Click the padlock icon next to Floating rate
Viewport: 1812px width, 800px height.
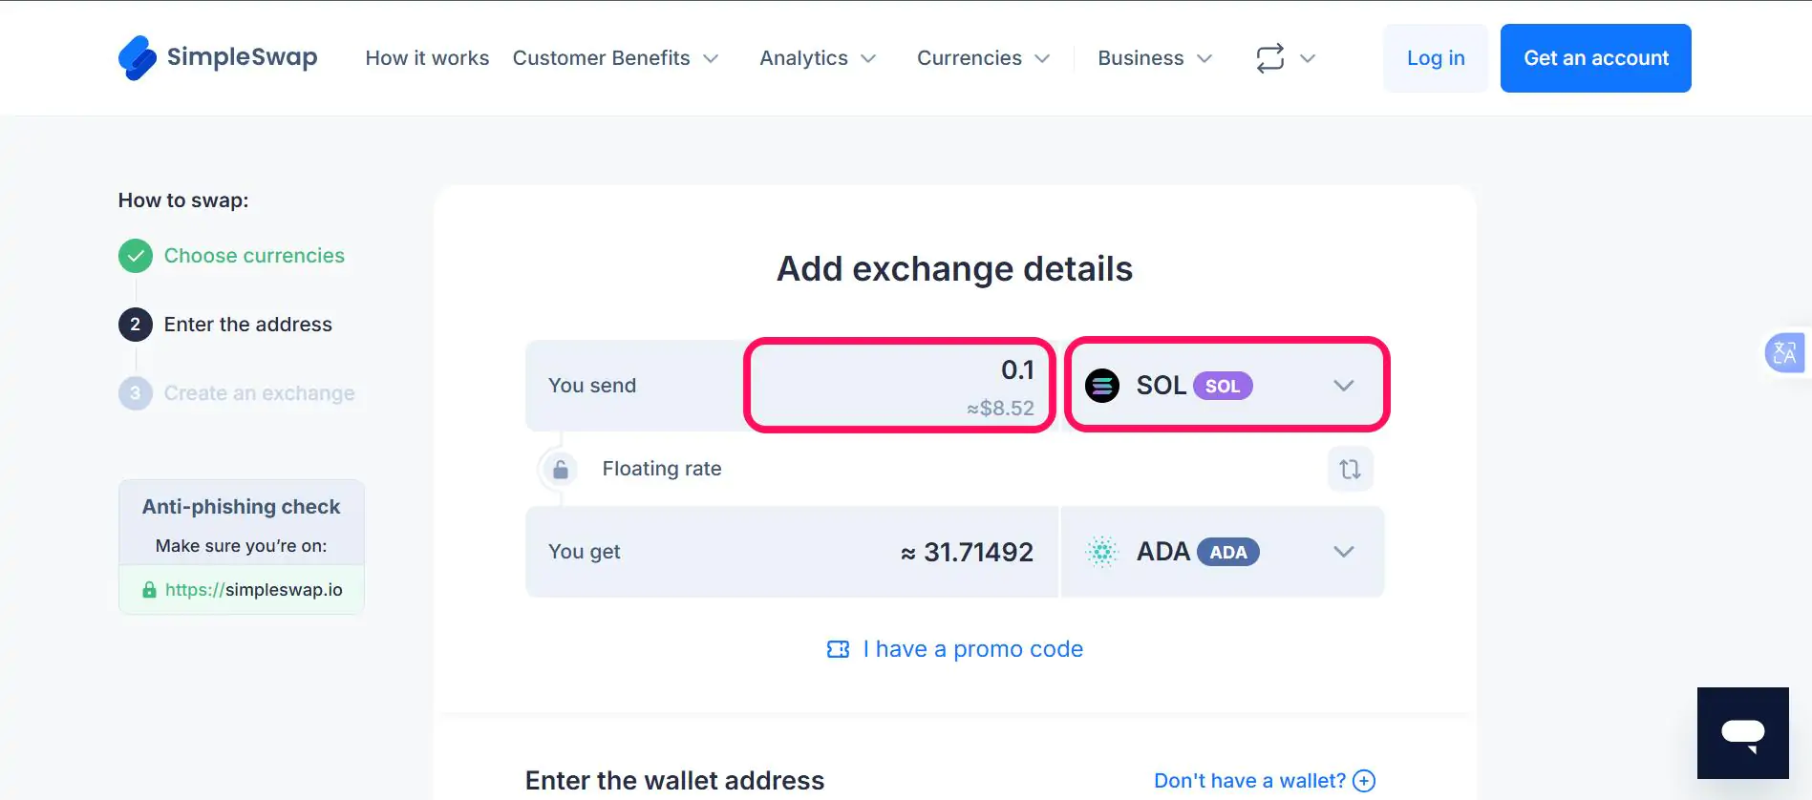coord(560,469)
